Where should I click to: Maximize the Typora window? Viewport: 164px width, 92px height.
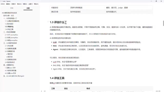(156, 1)
